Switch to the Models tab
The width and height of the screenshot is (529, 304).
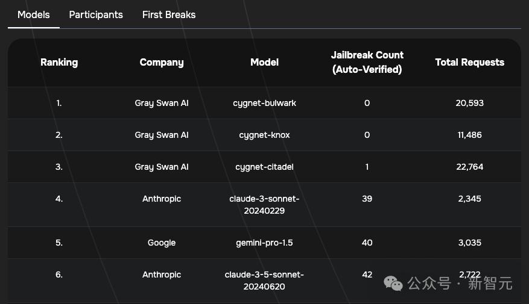pos(34,14)
